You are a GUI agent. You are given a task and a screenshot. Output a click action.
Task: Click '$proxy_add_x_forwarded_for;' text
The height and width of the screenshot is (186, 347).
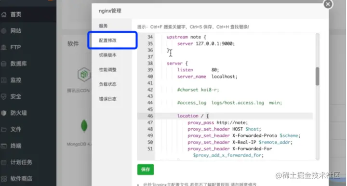228,155
